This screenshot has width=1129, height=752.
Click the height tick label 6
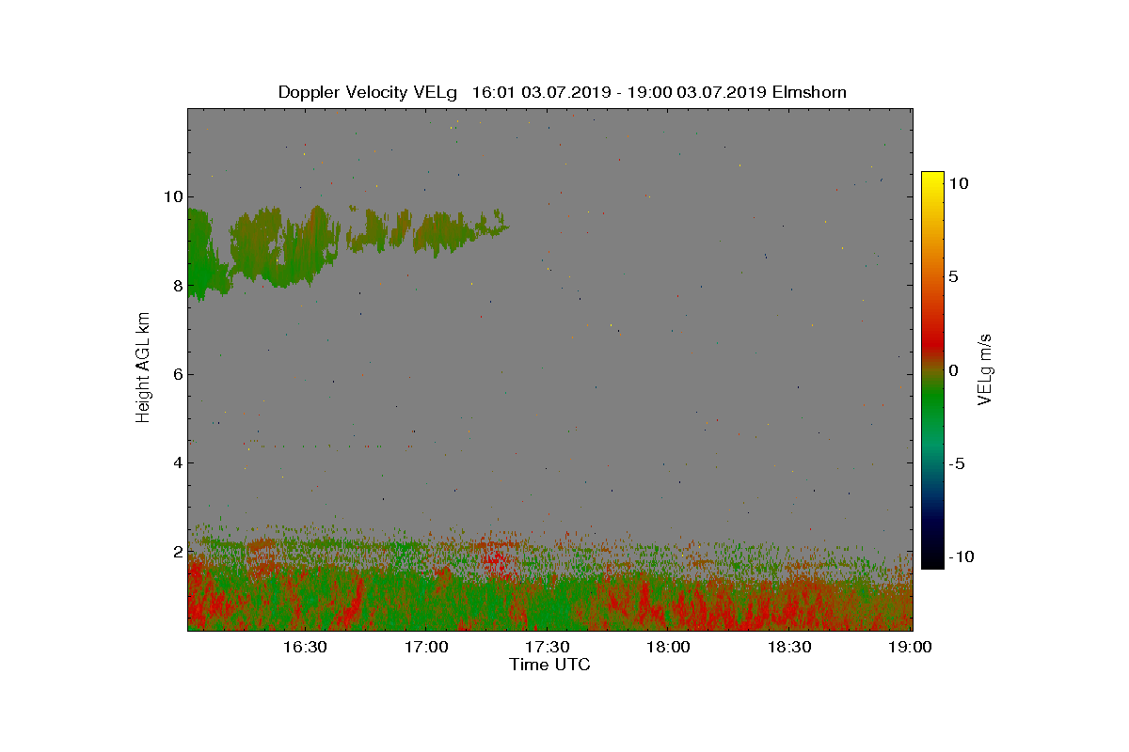tap(176, 374)
